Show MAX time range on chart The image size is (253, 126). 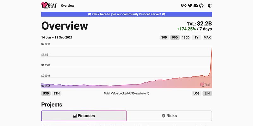[207, 37]
